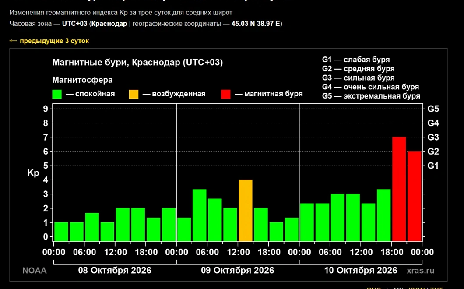Click 'Краснодар' in the time zone line
The width and height of the screenshot is (464, 289).
[x=109, y=24]
